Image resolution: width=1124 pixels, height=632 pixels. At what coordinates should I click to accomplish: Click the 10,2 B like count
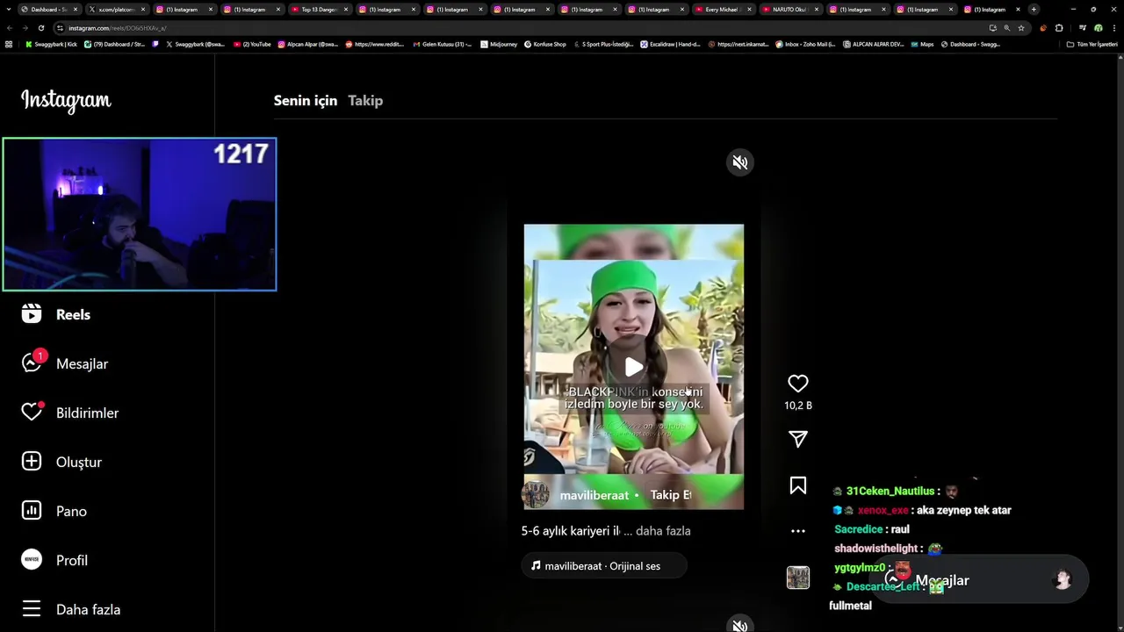pos(798,406)
